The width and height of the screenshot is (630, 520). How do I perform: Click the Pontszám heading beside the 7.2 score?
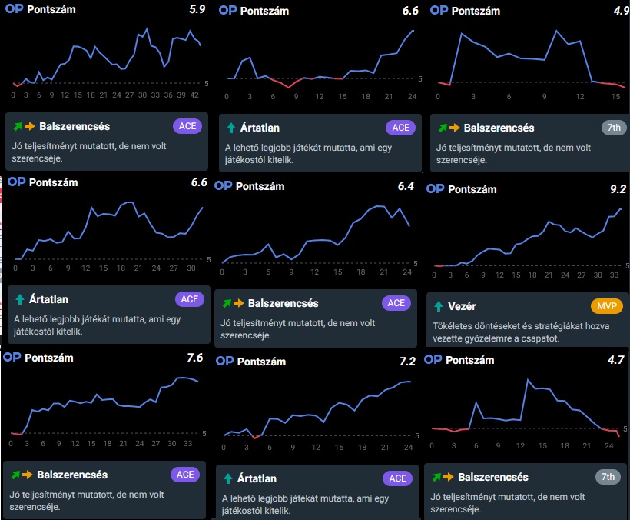[x=261, y=362]
